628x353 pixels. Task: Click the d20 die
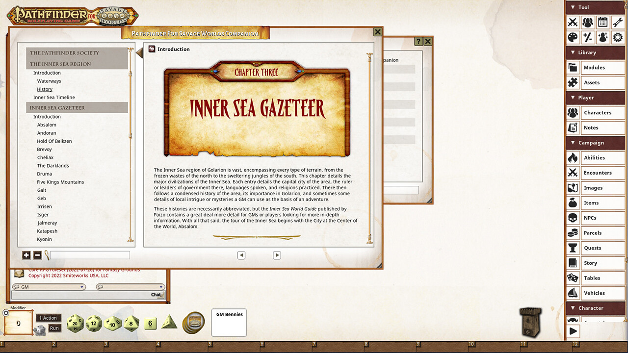pyautogui.click(x=75, y=324)
